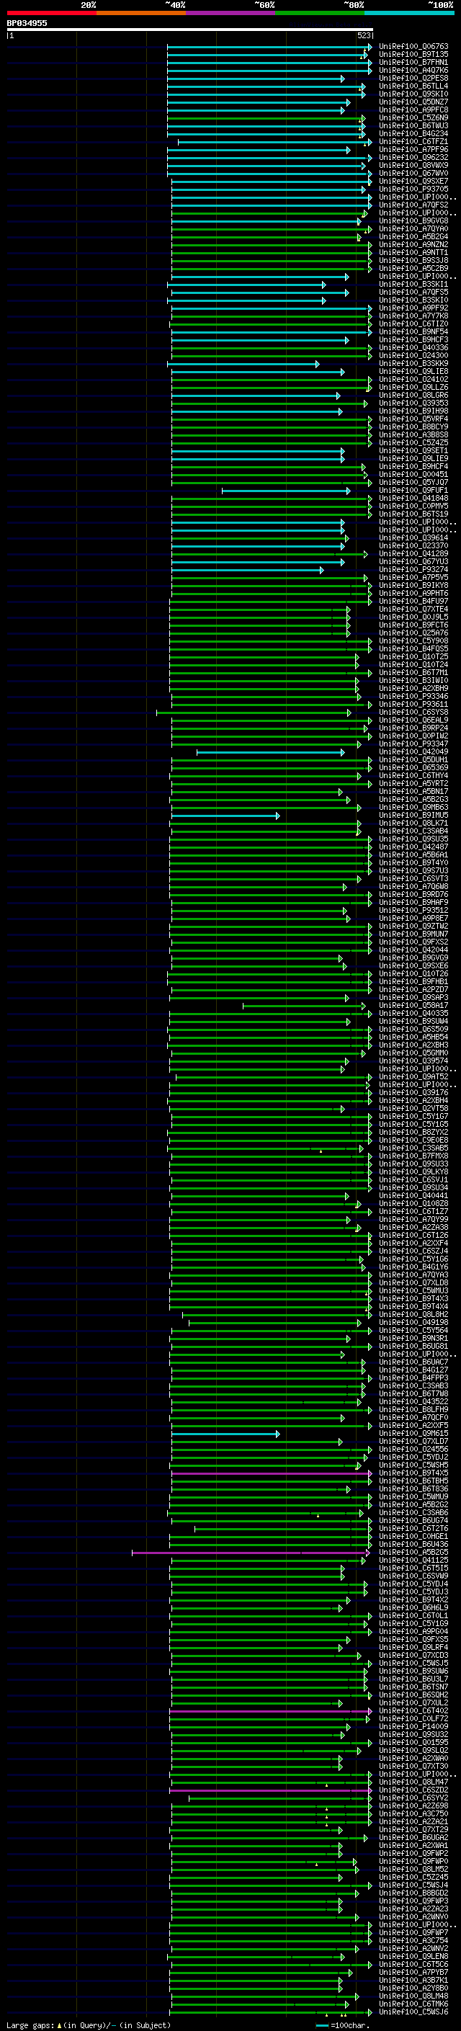The image size is (461, 2031).
Task: Open hit UniRef100_B9T135
Action: [x=413, y=55]
